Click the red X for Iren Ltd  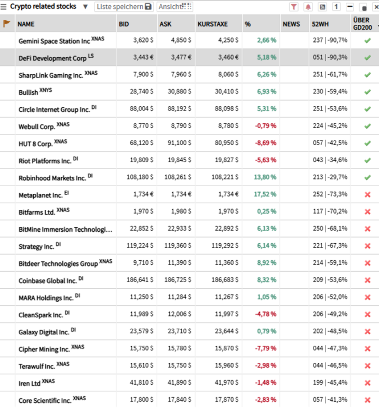(368, 383)
